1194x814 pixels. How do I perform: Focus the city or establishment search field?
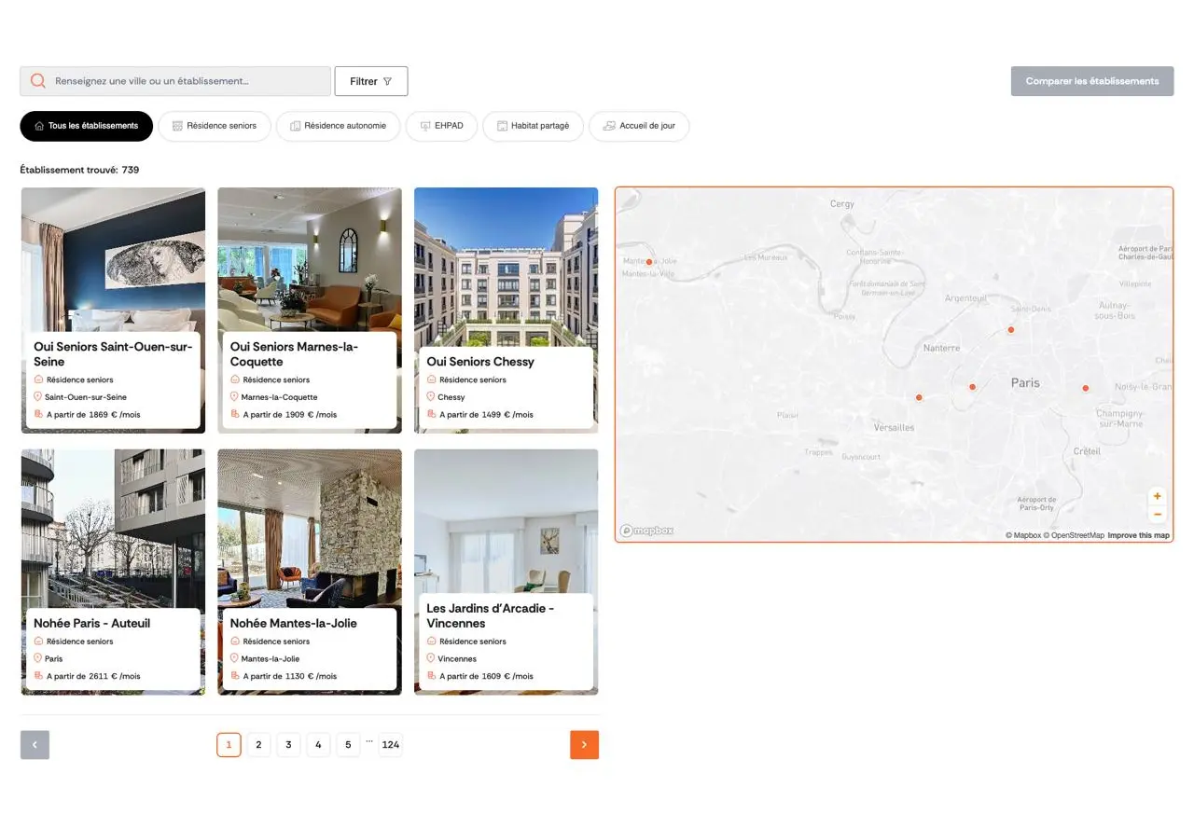click(175, 81)
